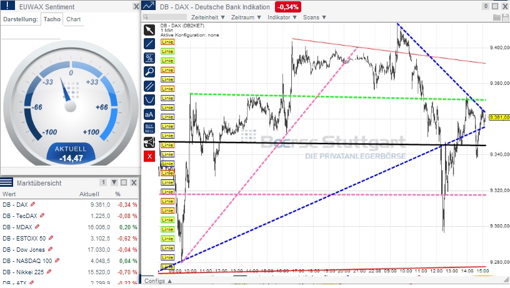This screenshot has width=510, height=288.
Task: Select the parallel channel lines tool
Action: [x=149, y=86]
